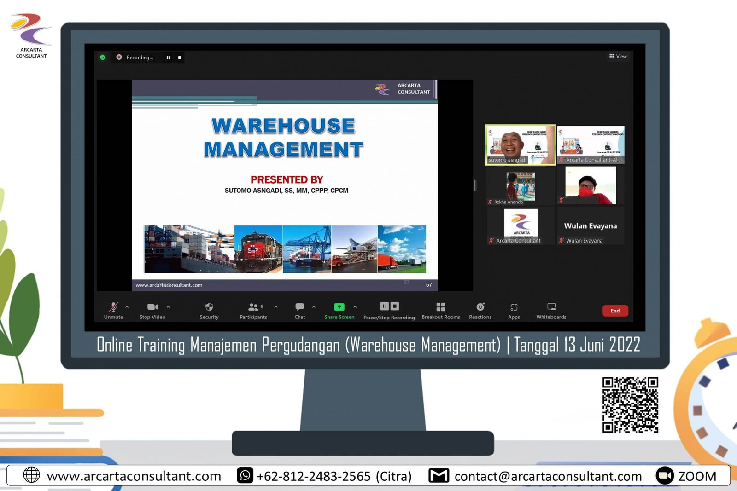Pause recording using top indicator bar
The image size is (737, 491).
(x=169, y=58)
